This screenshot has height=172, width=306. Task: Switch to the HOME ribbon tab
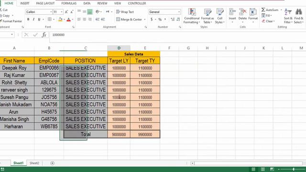pyautogui.click(x=9, y=3)
